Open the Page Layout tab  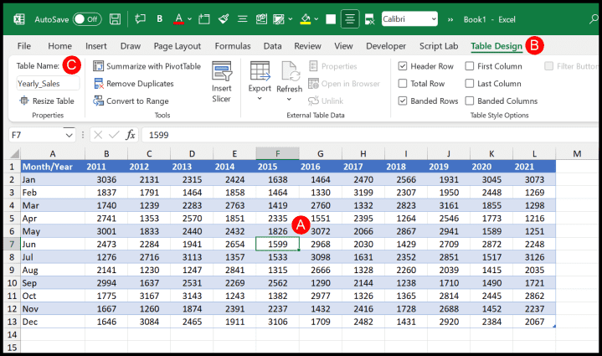coord(177,46)
